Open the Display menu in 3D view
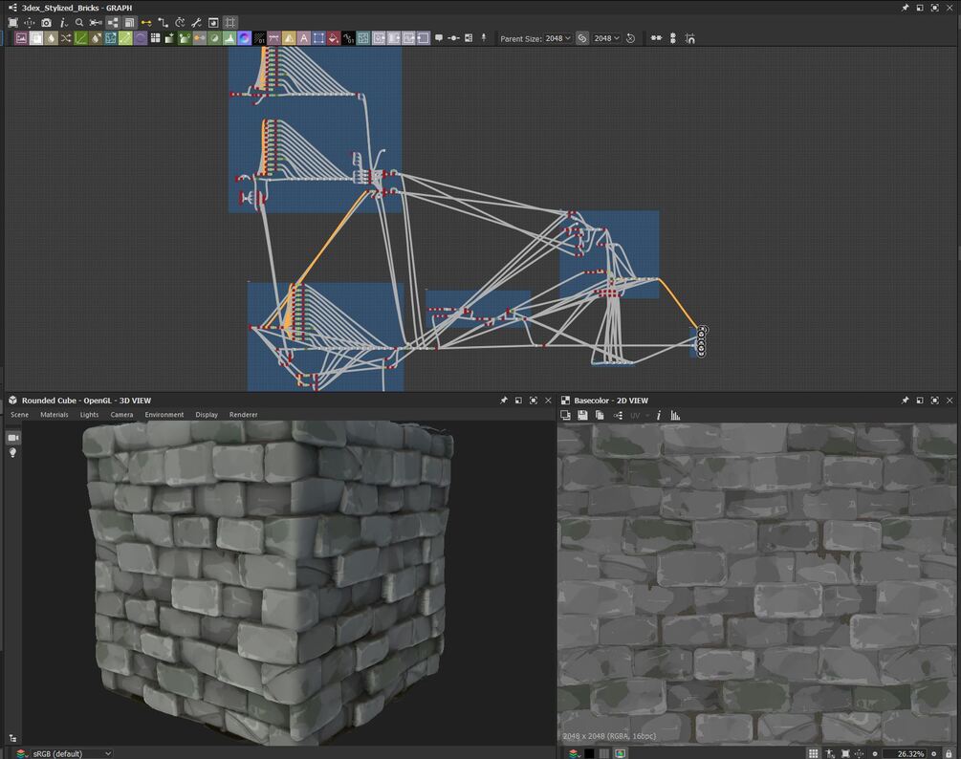 coord(207,415)
